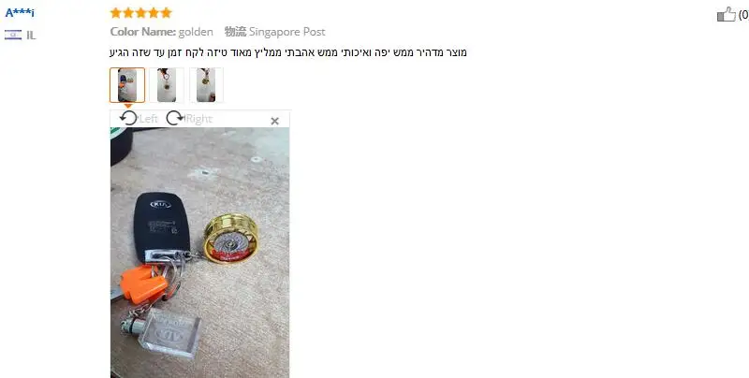Click the middle third rating star
This screenshot has height=378, width=749.
tap(140, 13)
